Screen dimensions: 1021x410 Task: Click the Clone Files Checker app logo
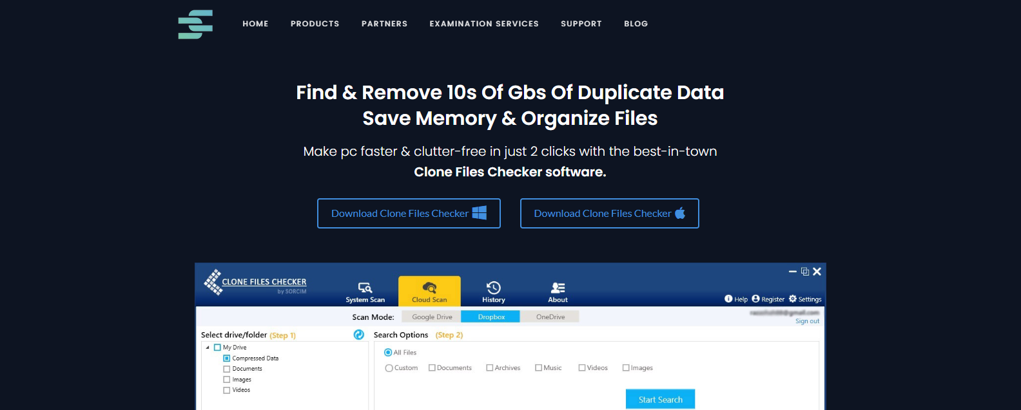[255, 282]
